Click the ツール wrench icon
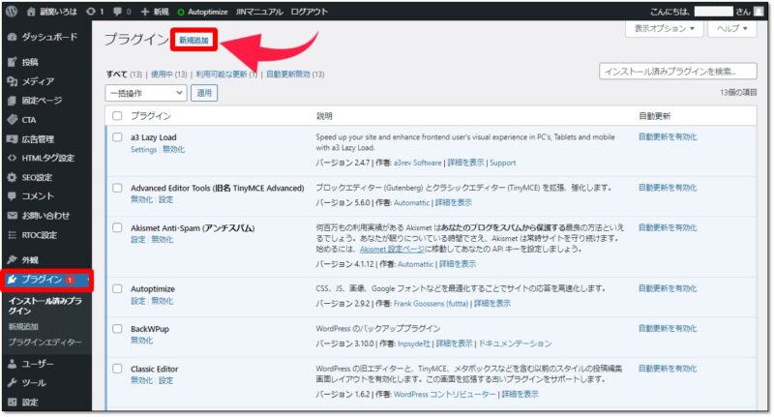Screen dimensions: 774x417 [x=13, y=383]
